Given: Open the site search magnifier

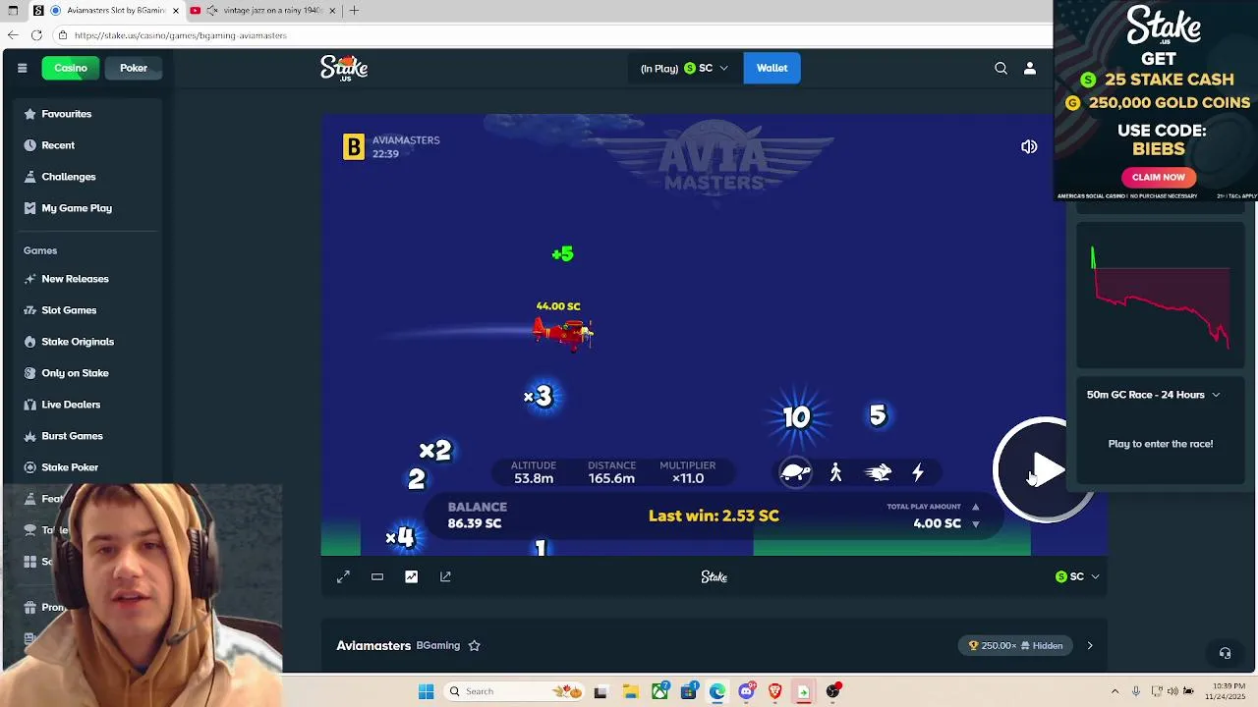Looking at the screenshot, I should (1001, 68).
